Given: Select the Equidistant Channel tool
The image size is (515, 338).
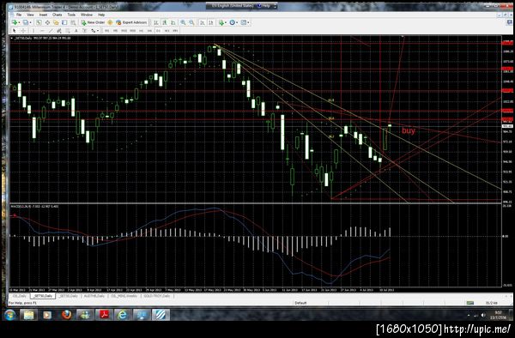Looking at the screenshot, I should [x=59, y=31].
